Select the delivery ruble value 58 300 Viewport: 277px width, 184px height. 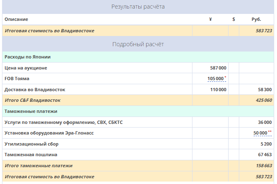tap(265, 90)
